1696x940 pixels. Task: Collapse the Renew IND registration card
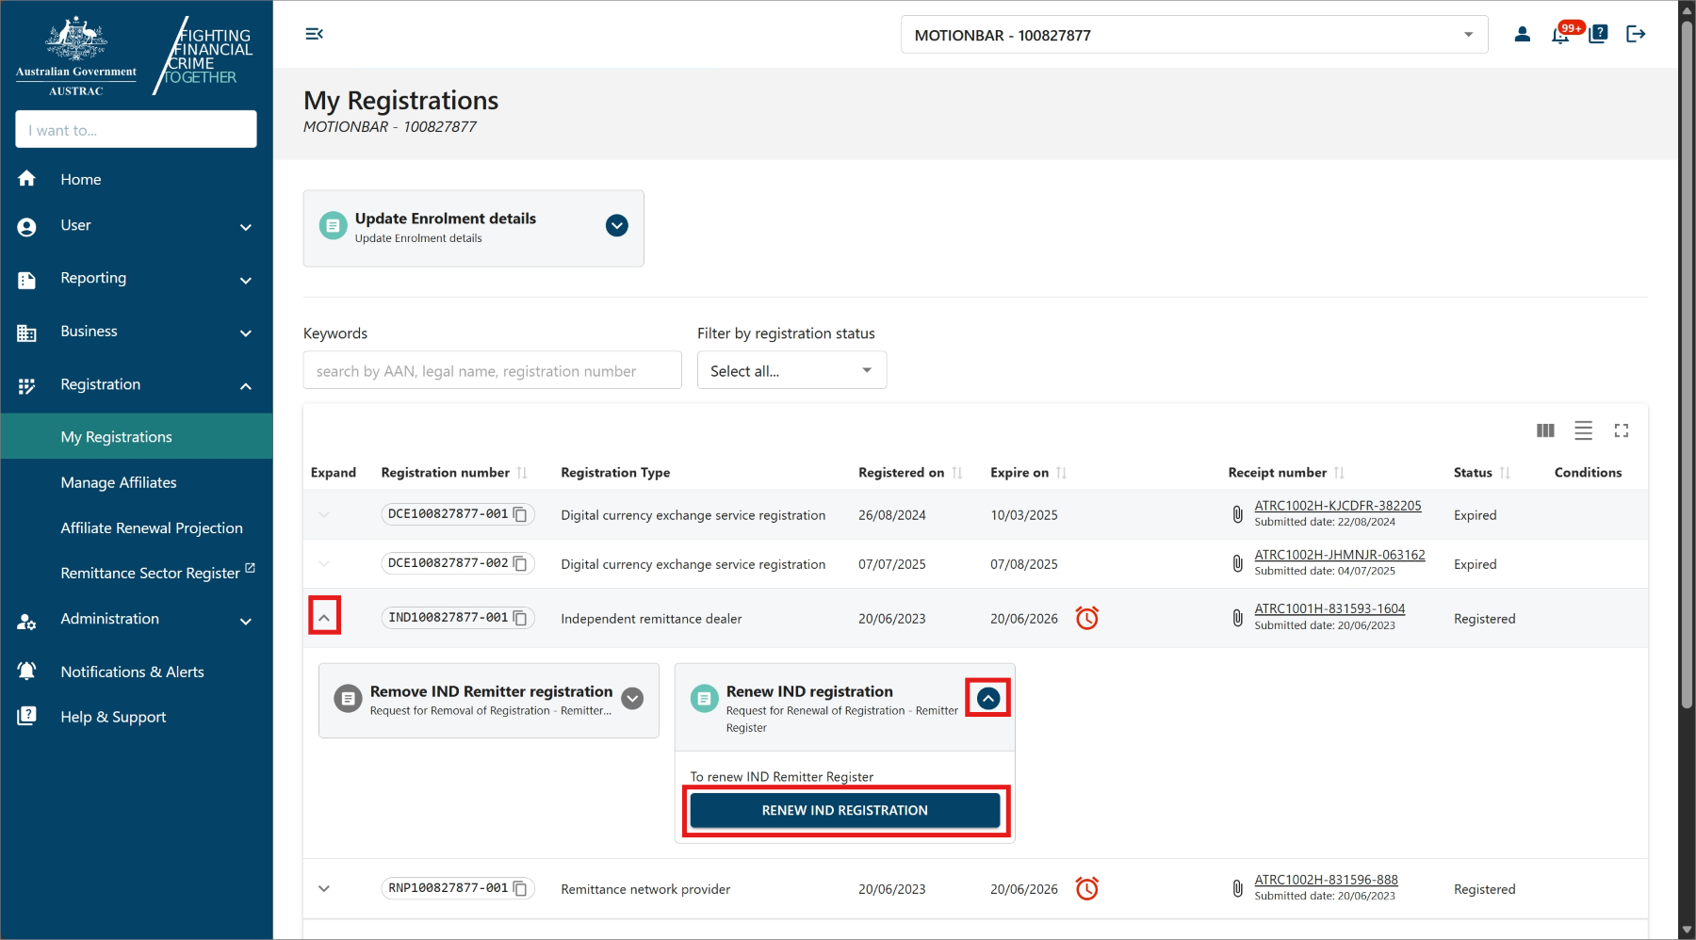[x=987, y=698]
